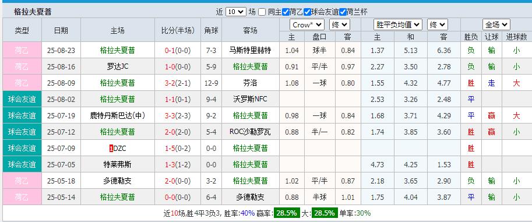Click the 比分(半场) column header
The image size is (532, 222).
(x=178, y=30)
